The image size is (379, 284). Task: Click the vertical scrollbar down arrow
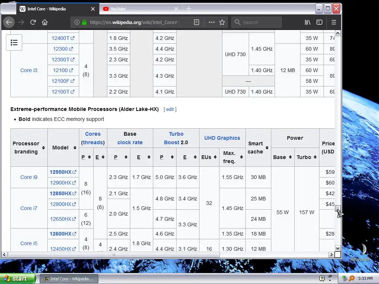click(x=338, y=248)
